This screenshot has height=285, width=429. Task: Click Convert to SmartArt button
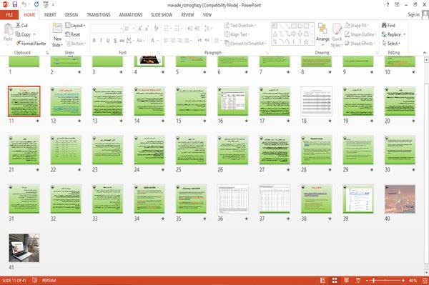(x=245, y=44)
